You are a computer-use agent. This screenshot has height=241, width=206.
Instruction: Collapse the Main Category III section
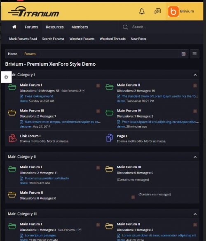pos(195,214)
